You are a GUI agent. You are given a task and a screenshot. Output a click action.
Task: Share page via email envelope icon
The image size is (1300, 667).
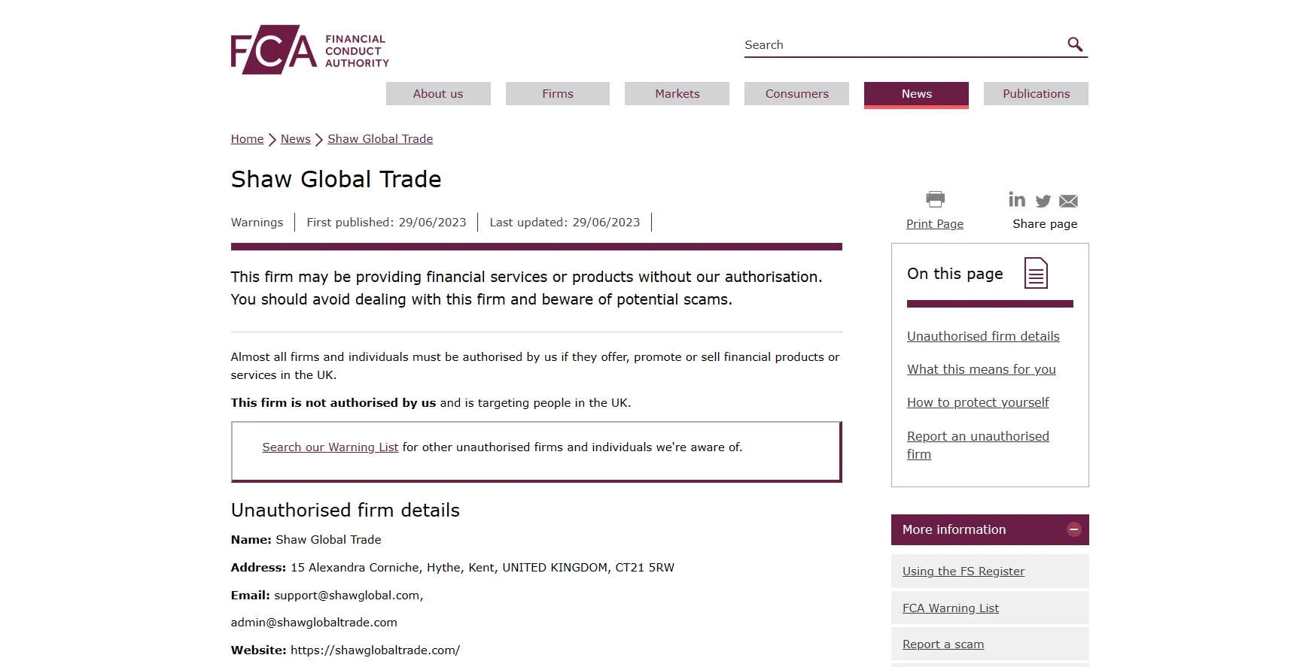coord(1068,201)
